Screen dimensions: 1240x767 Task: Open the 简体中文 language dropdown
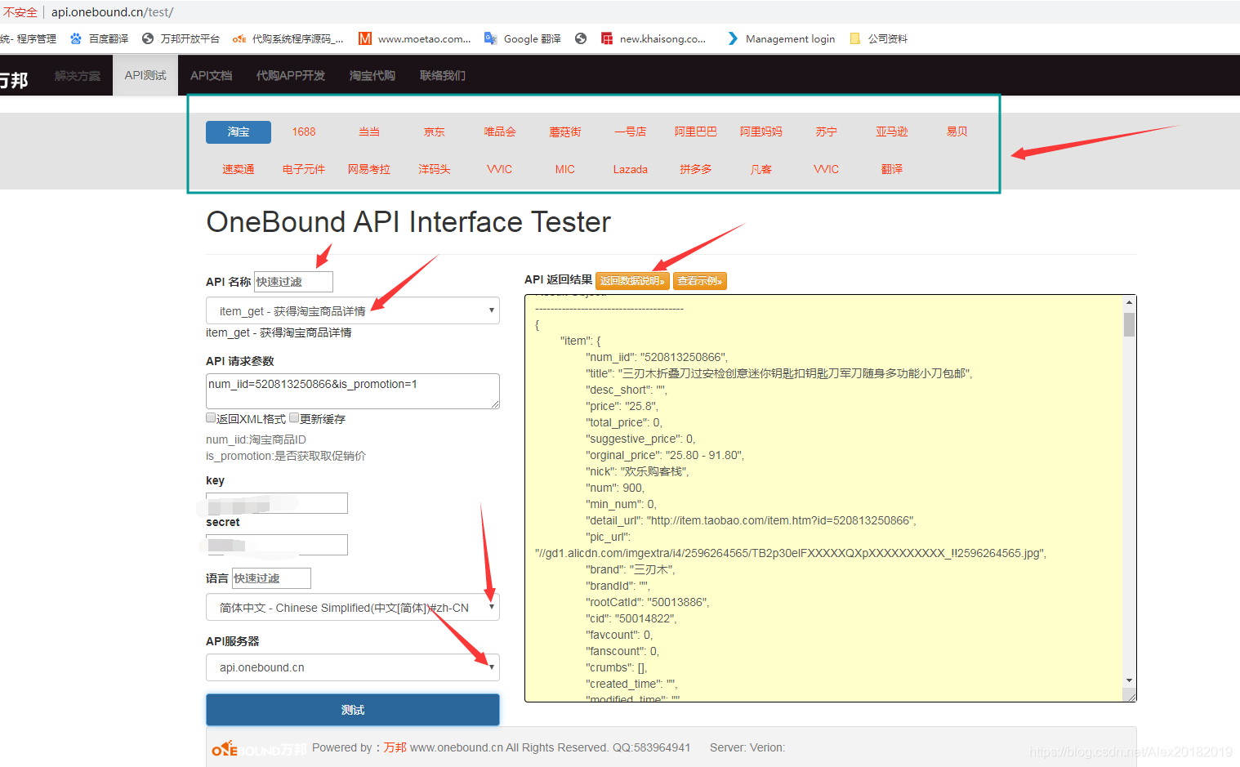pos(353,607)
